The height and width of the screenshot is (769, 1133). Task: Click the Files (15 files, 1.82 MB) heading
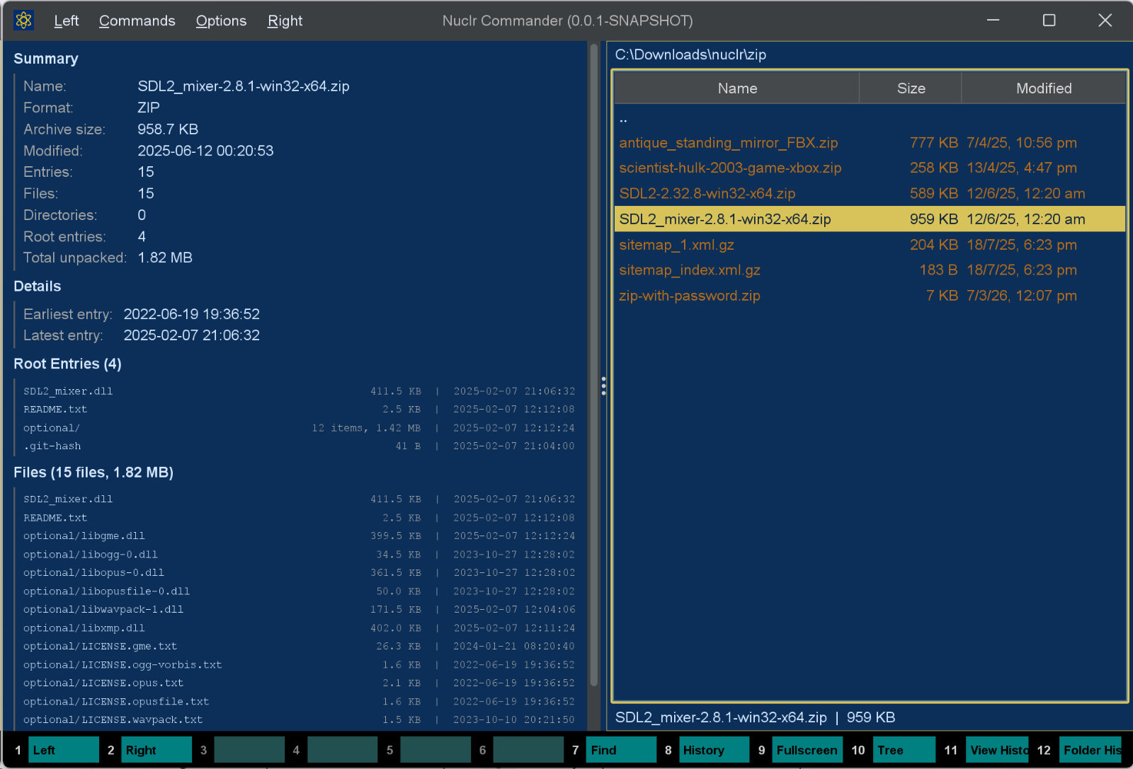click(93, 473)
